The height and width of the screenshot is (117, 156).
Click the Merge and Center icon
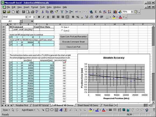pos(67,17)
